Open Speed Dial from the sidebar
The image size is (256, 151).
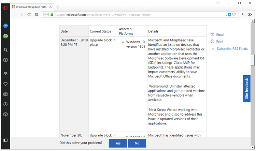(5, 74)
